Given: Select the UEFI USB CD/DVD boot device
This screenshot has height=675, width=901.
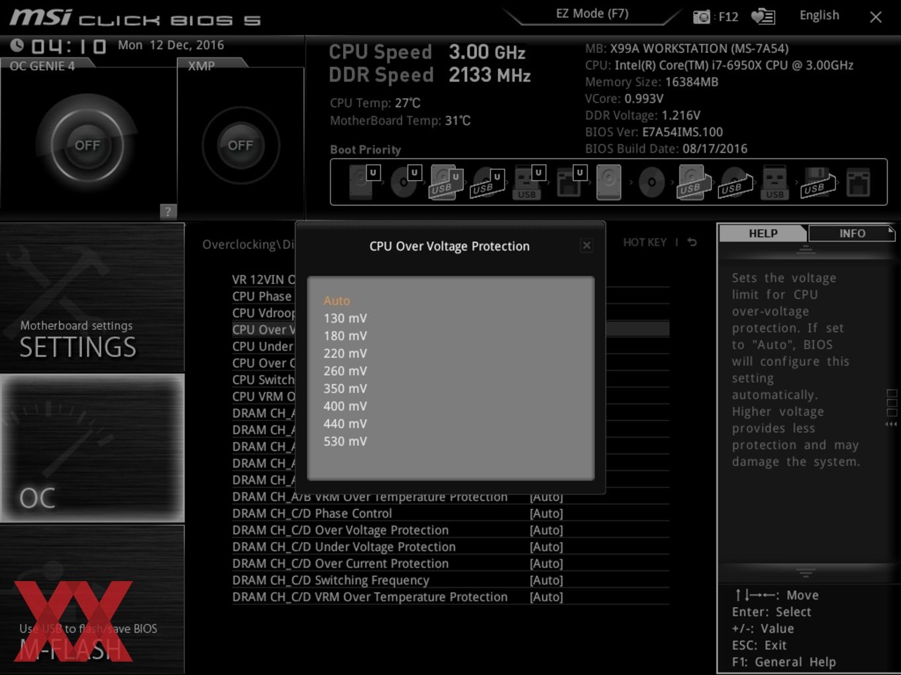Looking at the screenshot, I should [x=487, y=182].
